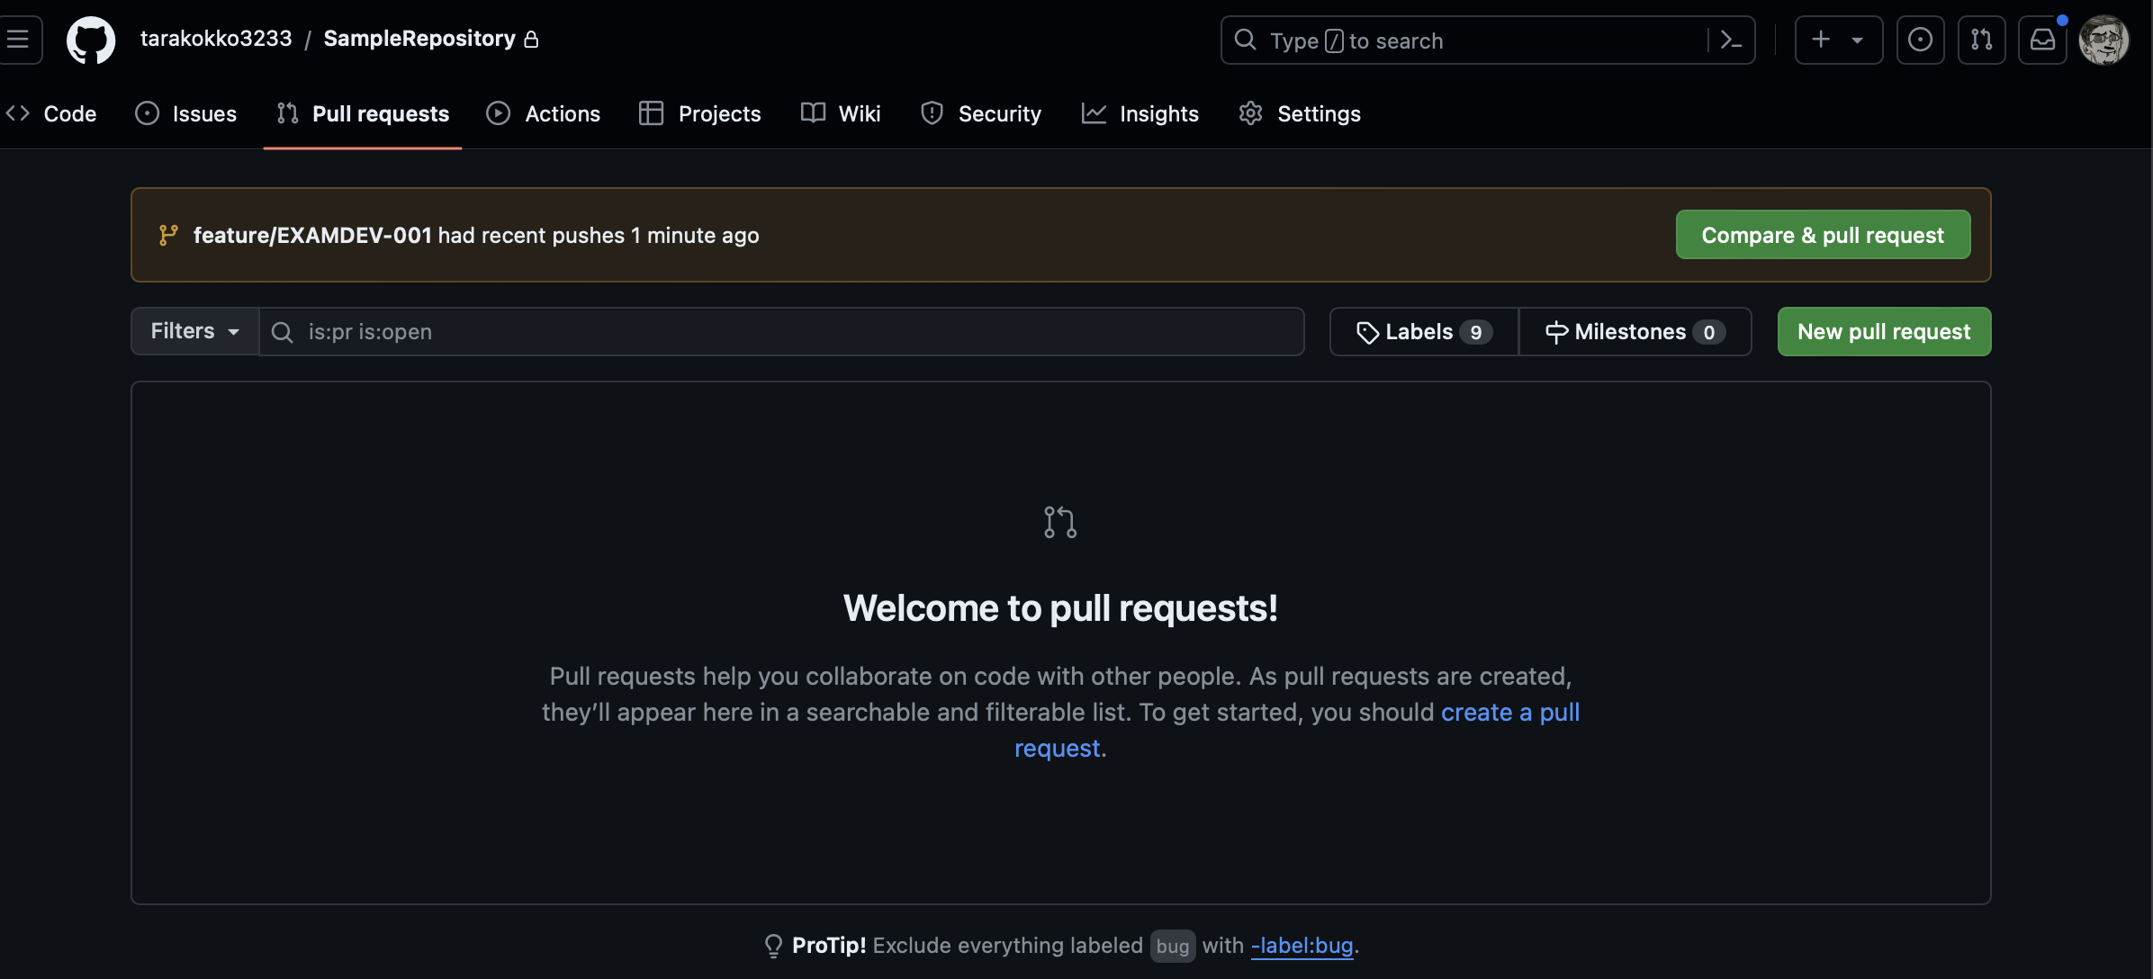Viewport: 2153px width, 979px height.
Task: Click the GitHub Octocat logo
Action: click(x=91, y=40)
